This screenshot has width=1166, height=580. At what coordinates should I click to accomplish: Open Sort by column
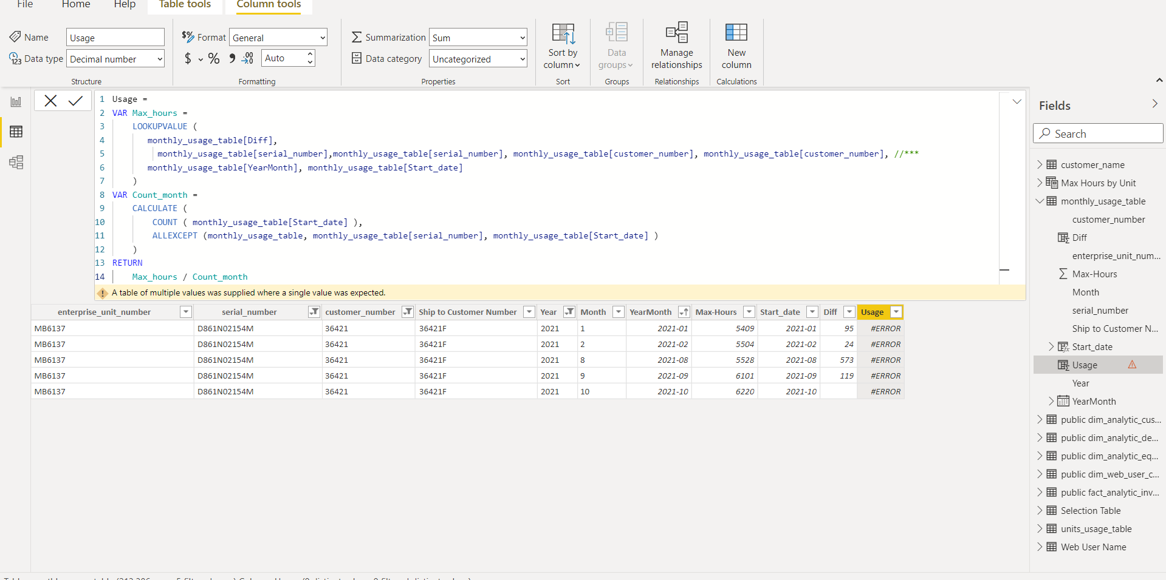[563, 47]
